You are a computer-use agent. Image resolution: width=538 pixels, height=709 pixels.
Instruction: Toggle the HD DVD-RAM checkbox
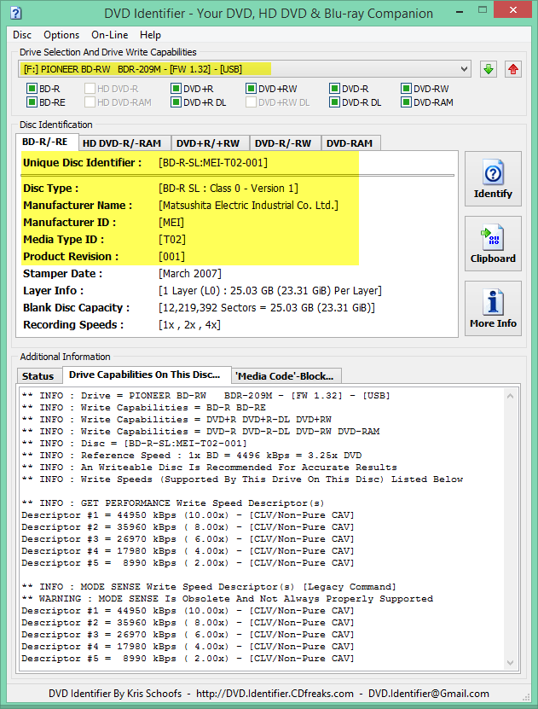point(90,102)
